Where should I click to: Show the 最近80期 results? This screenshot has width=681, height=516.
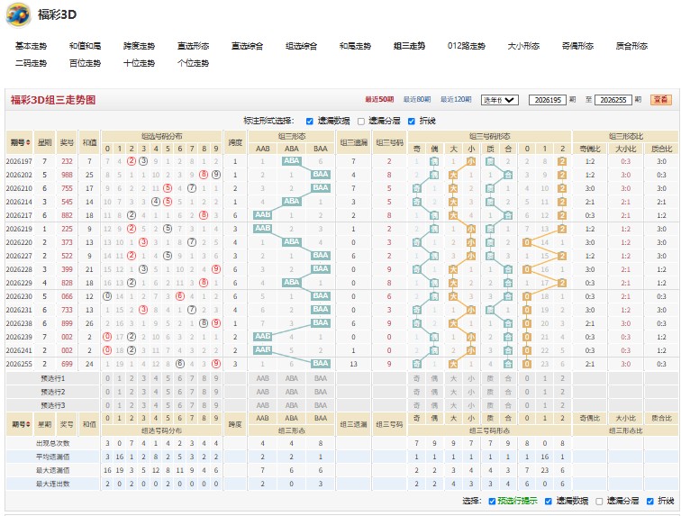click(x=417, y=99)
